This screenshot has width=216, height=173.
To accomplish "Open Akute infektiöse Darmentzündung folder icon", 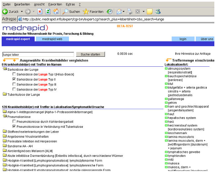I will (5, 155).
